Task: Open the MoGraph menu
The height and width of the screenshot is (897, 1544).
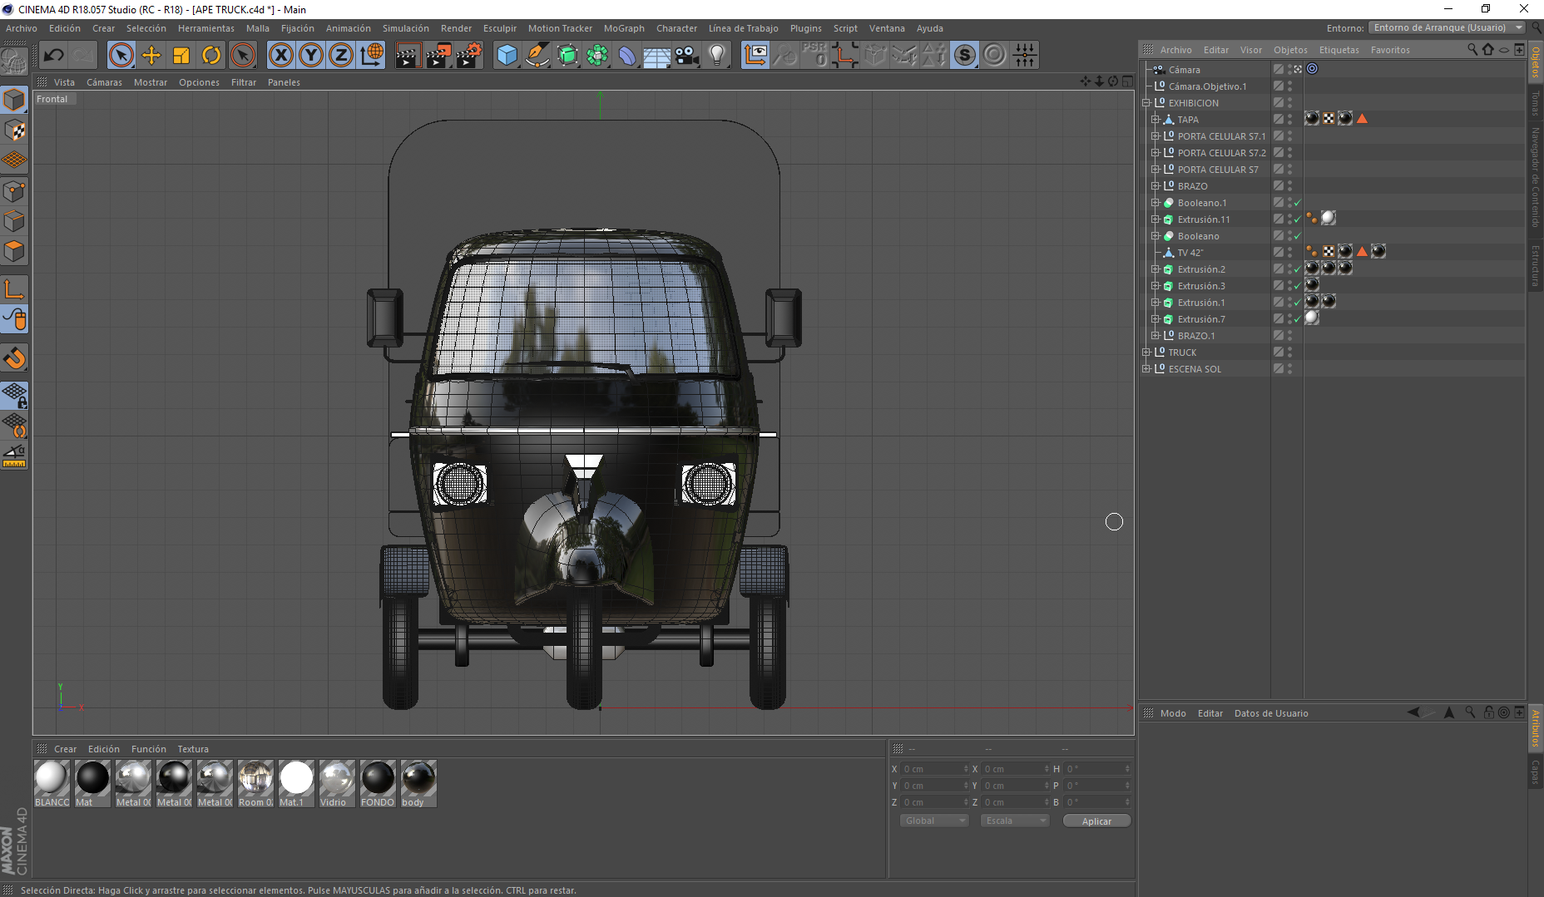Action: click(623, 28)
